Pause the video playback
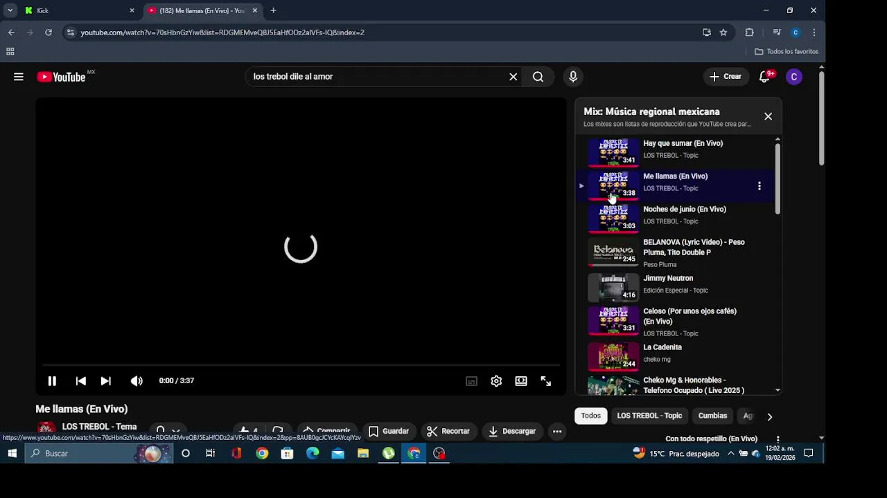Image resolution: width=887 pixels, height=498 pixels. pyautogui.click(x=52, y=381)
